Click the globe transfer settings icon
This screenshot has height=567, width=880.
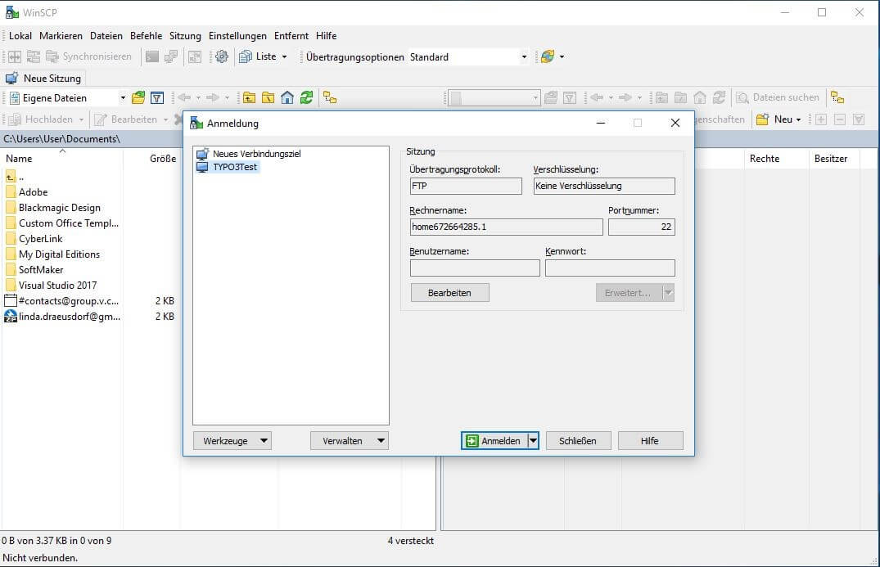coord(547,56)
